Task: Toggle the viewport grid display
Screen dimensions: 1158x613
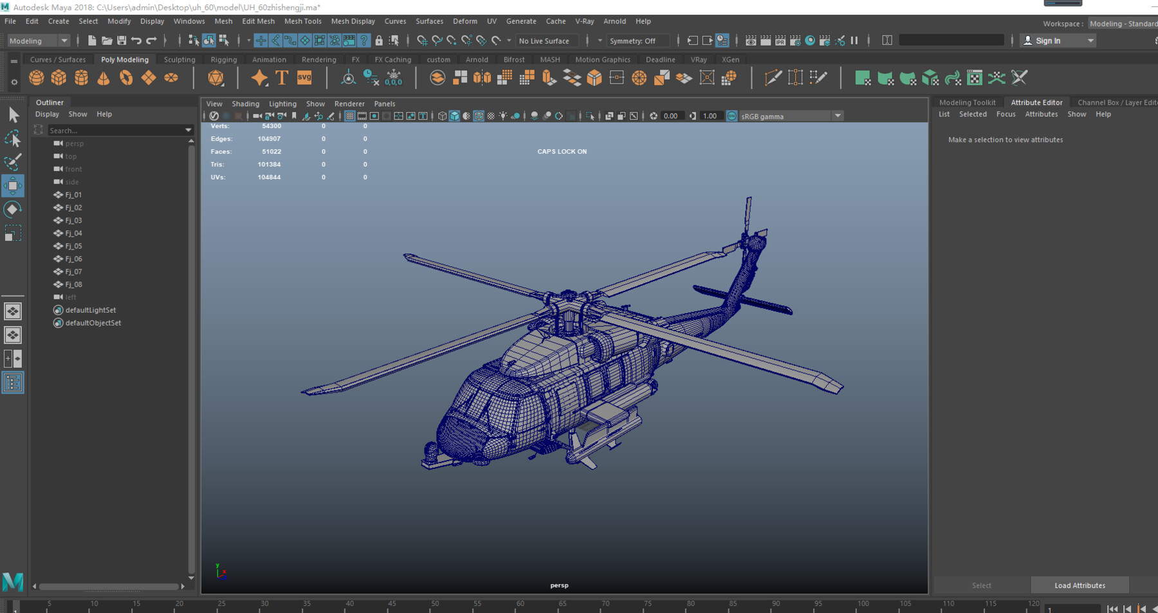Action: (x=349, y=116)
